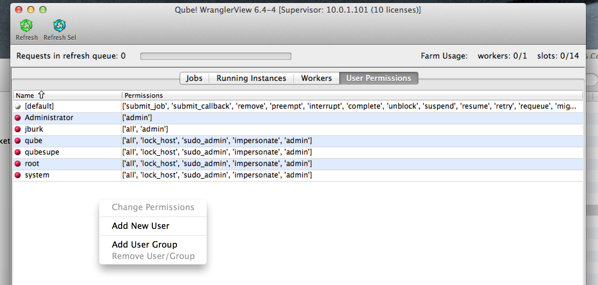Select the Administrator user name
Viewport: 598px width, 285px height.
49,118
